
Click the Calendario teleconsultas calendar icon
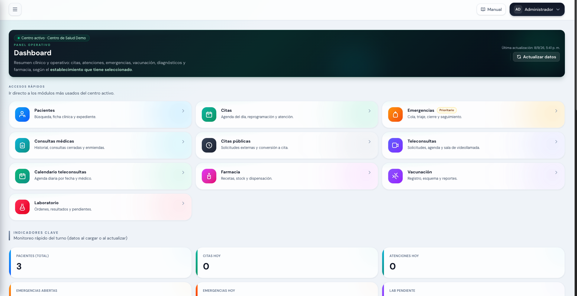pyautogui.click(x=22, y=176)
